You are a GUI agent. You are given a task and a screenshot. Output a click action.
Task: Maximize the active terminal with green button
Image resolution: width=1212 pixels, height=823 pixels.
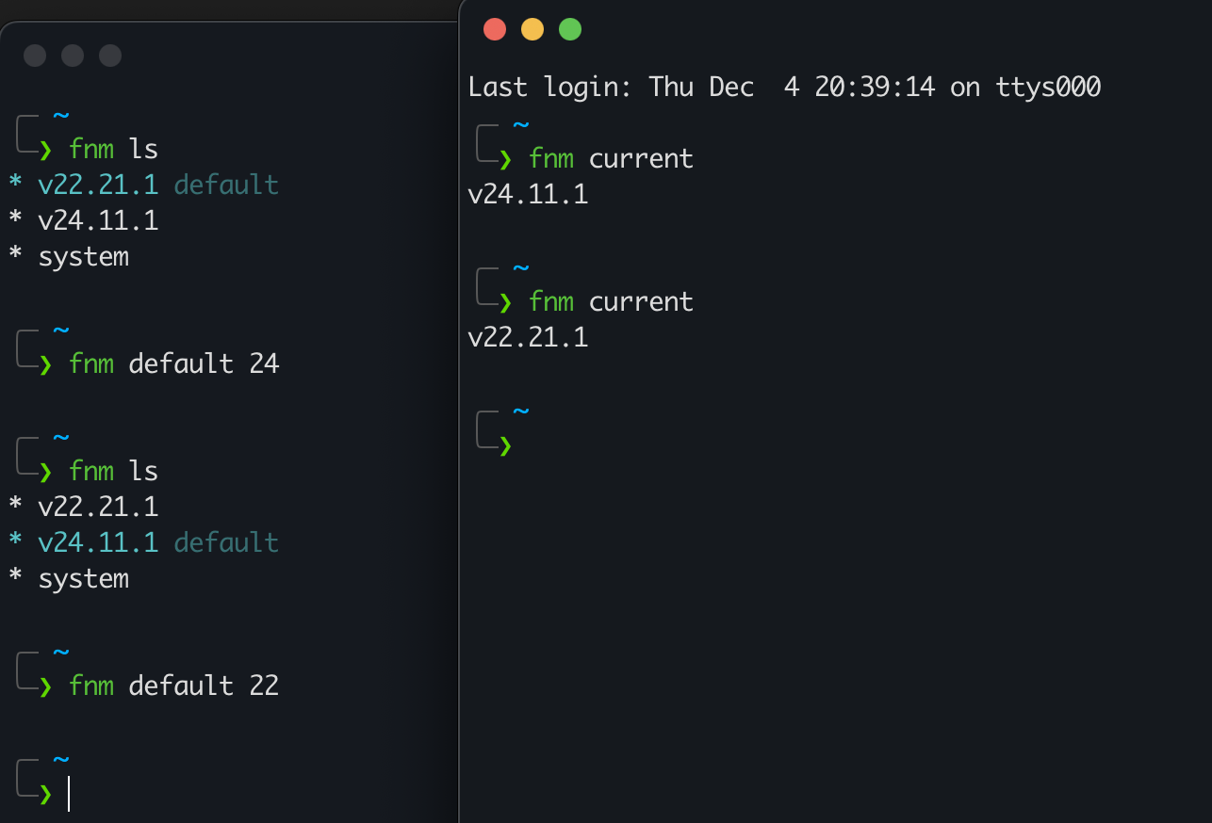click(570, 29)
